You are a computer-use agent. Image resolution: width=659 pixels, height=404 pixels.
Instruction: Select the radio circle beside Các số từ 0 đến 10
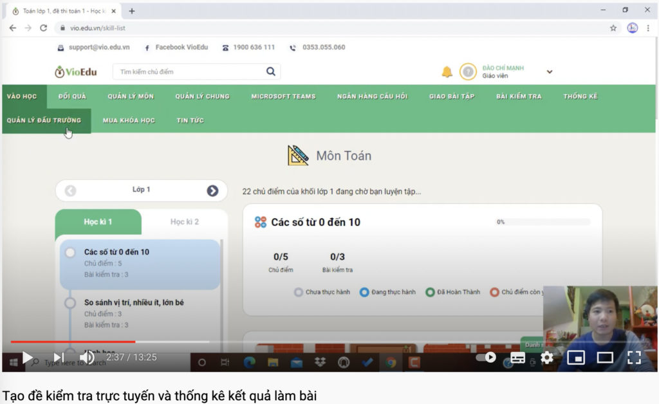(x=70, y=253)
